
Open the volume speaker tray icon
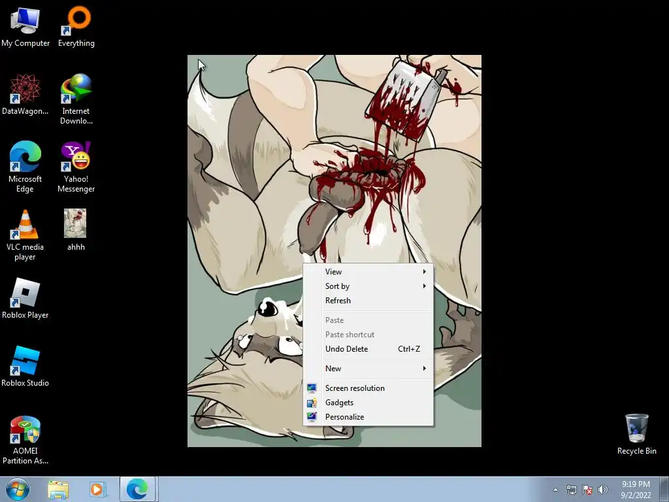602,490
